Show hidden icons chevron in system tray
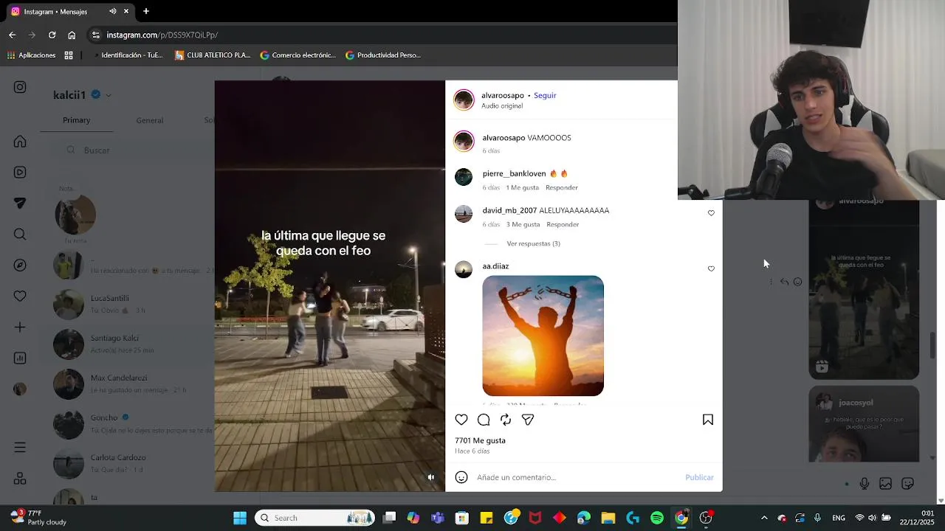This screenshot has height=531, width=945. point(764,518)
